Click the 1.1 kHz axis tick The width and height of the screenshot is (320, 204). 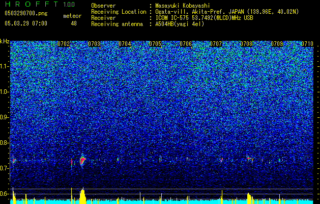pos(4,66)
